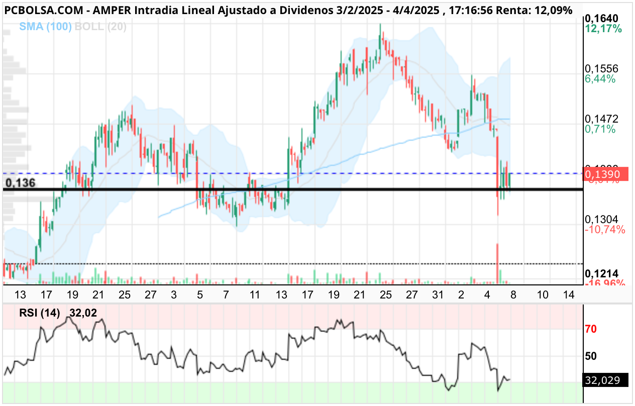Click the 0,136 support level label
The height and width of the screenshot is (406, 635).
coord(20,183)
